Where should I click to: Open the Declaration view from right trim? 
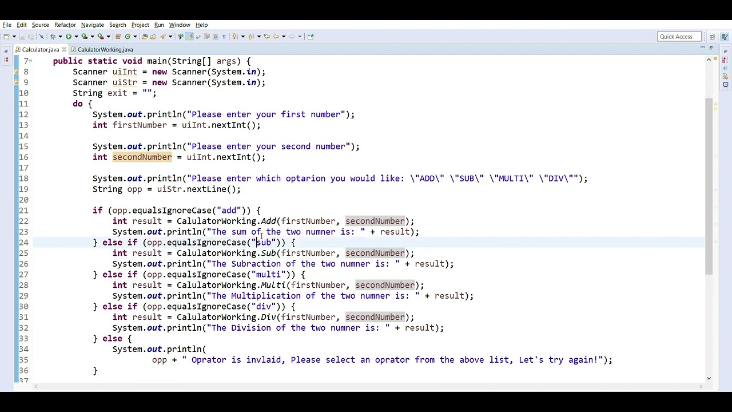coord(725,76)
